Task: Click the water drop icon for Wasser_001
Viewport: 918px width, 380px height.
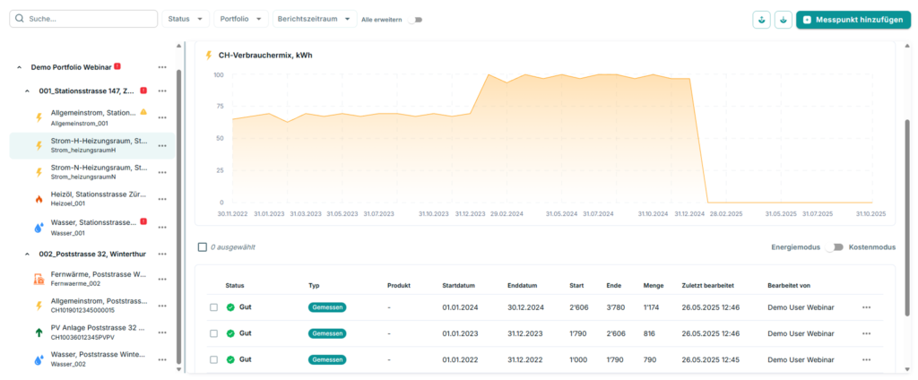Action: pos(39,227)
